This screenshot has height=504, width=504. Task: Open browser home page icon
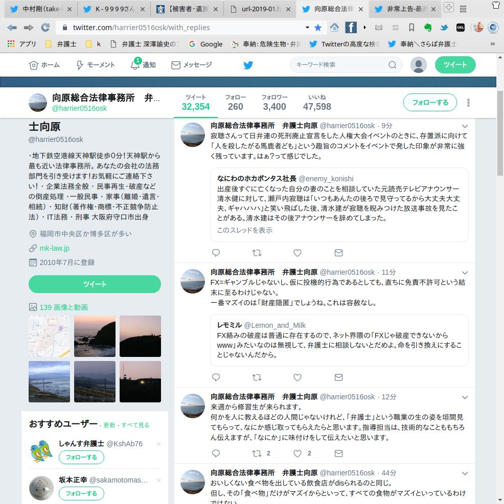click(x=334, y=28)
